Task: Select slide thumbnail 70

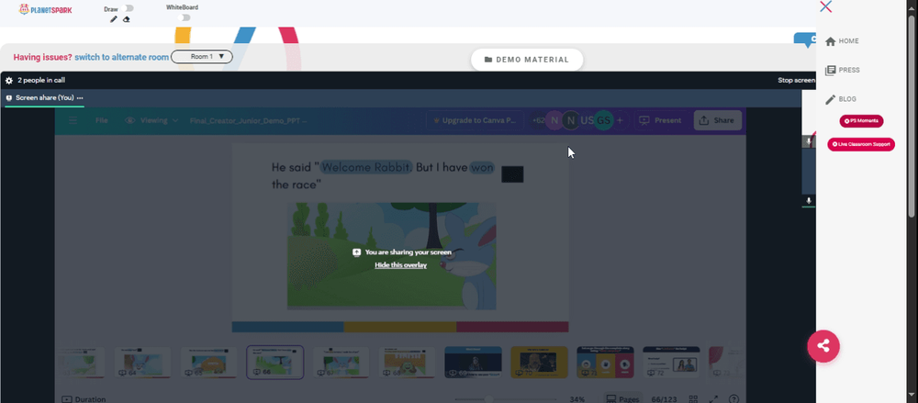Action: (x=539, y=362)
